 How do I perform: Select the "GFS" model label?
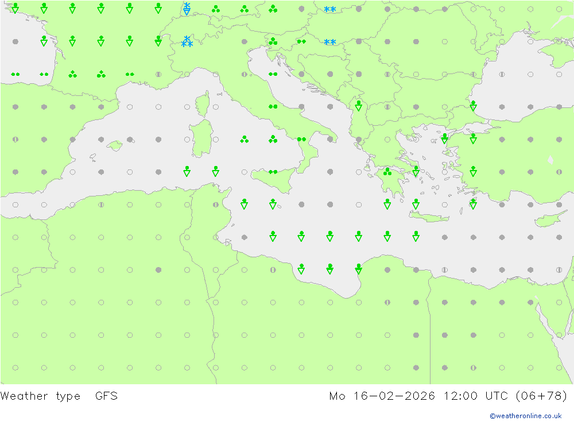(x=106, y=396)
